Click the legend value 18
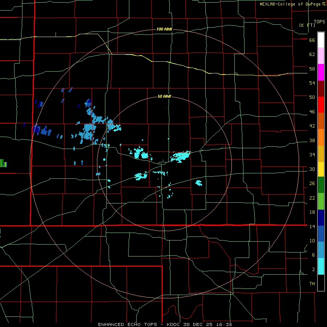327x327 pixels. (x=312, y=212)
